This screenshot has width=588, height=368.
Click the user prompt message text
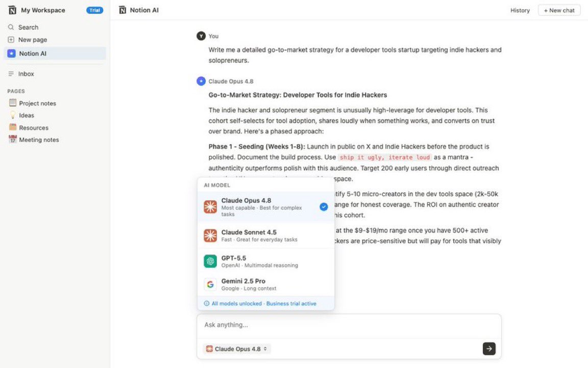pos(355,55)
